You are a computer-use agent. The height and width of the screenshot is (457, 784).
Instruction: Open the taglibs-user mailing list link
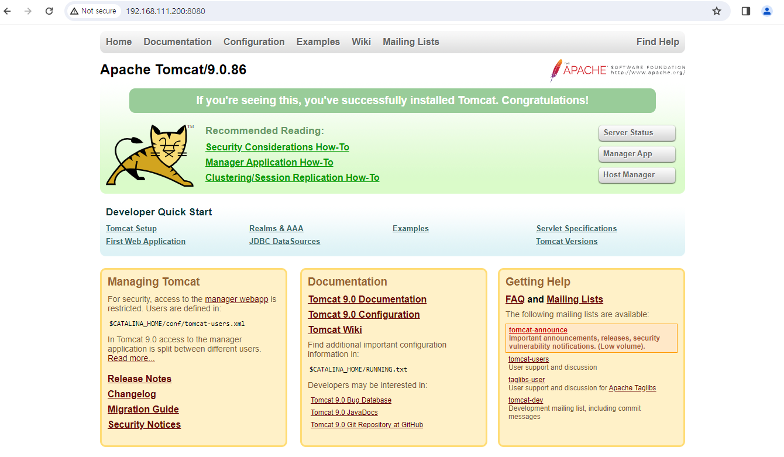coord(527,380)
